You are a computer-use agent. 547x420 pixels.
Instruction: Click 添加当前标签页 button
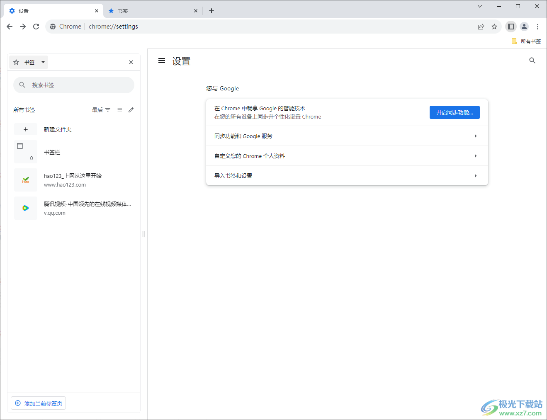click(39, 403)
